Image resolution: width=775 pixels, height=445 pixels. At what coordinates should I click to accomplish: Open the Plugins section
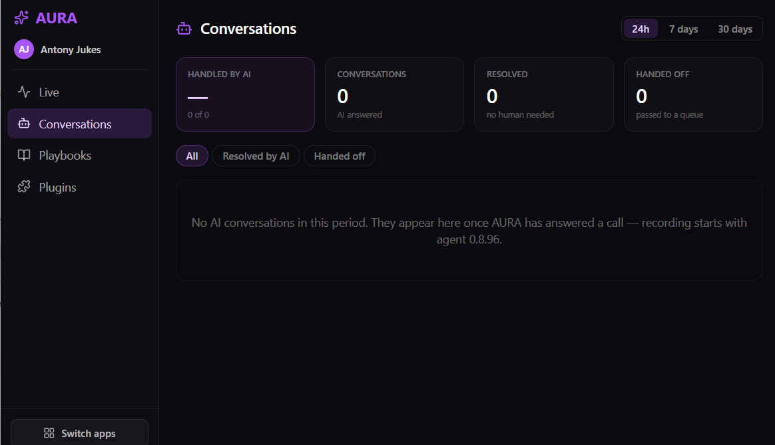tap(80, 187)
